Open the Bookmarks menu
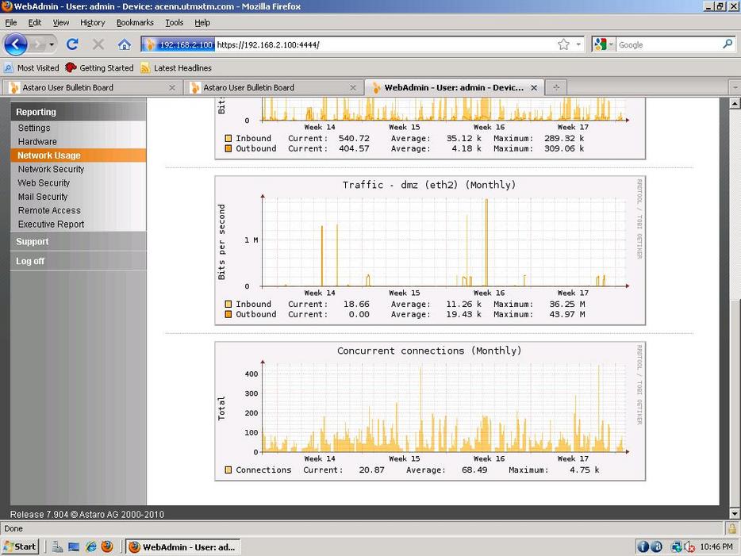741x556 pixels. (x=135, y=23)
